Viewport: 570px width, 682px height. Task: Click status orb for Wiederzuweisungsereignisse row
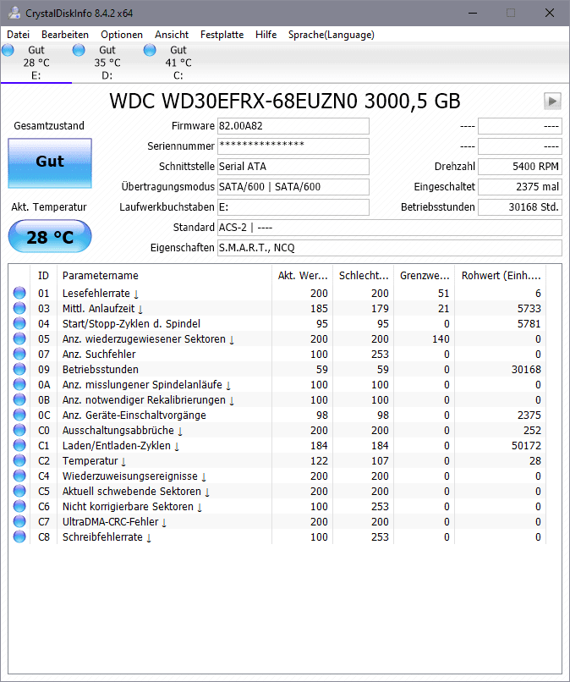pos(19,476)
